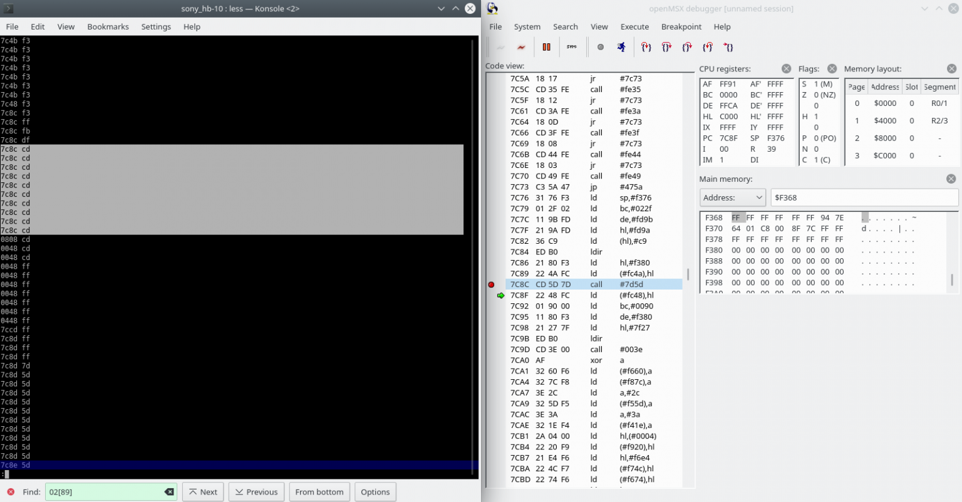This screenshot has width=962, height=502.
Task: Click inside the $F368 address input field
Action: click(x=864, y=197)
